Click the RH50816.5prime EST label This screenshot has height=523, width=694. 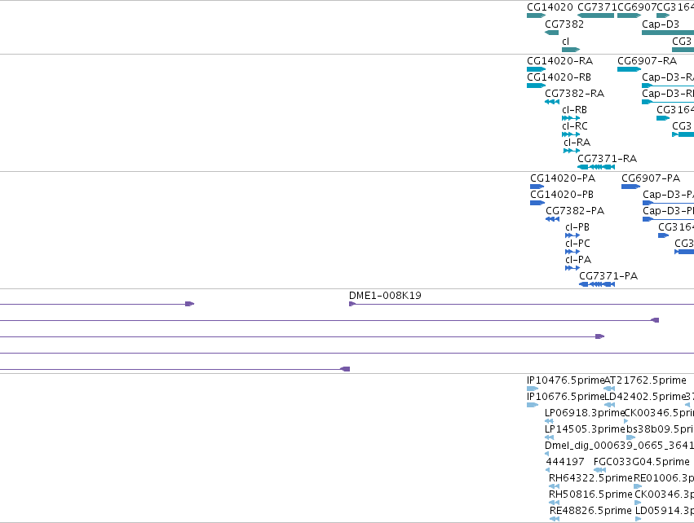tap(590, 494)
